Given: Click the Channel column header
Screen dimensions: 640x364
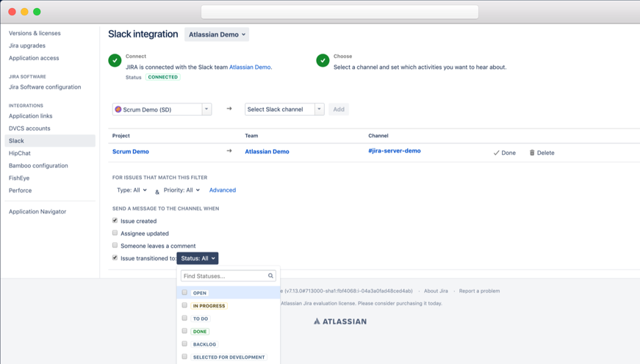Looking at the screenshot, I should (x=378, y=136).
